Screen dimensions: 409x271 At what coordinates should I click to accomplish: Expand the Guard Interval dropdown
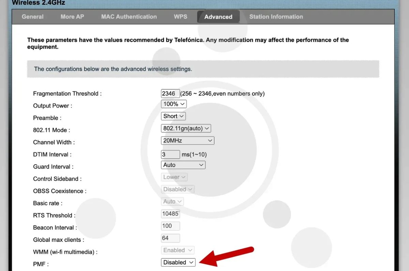[183, 165]
